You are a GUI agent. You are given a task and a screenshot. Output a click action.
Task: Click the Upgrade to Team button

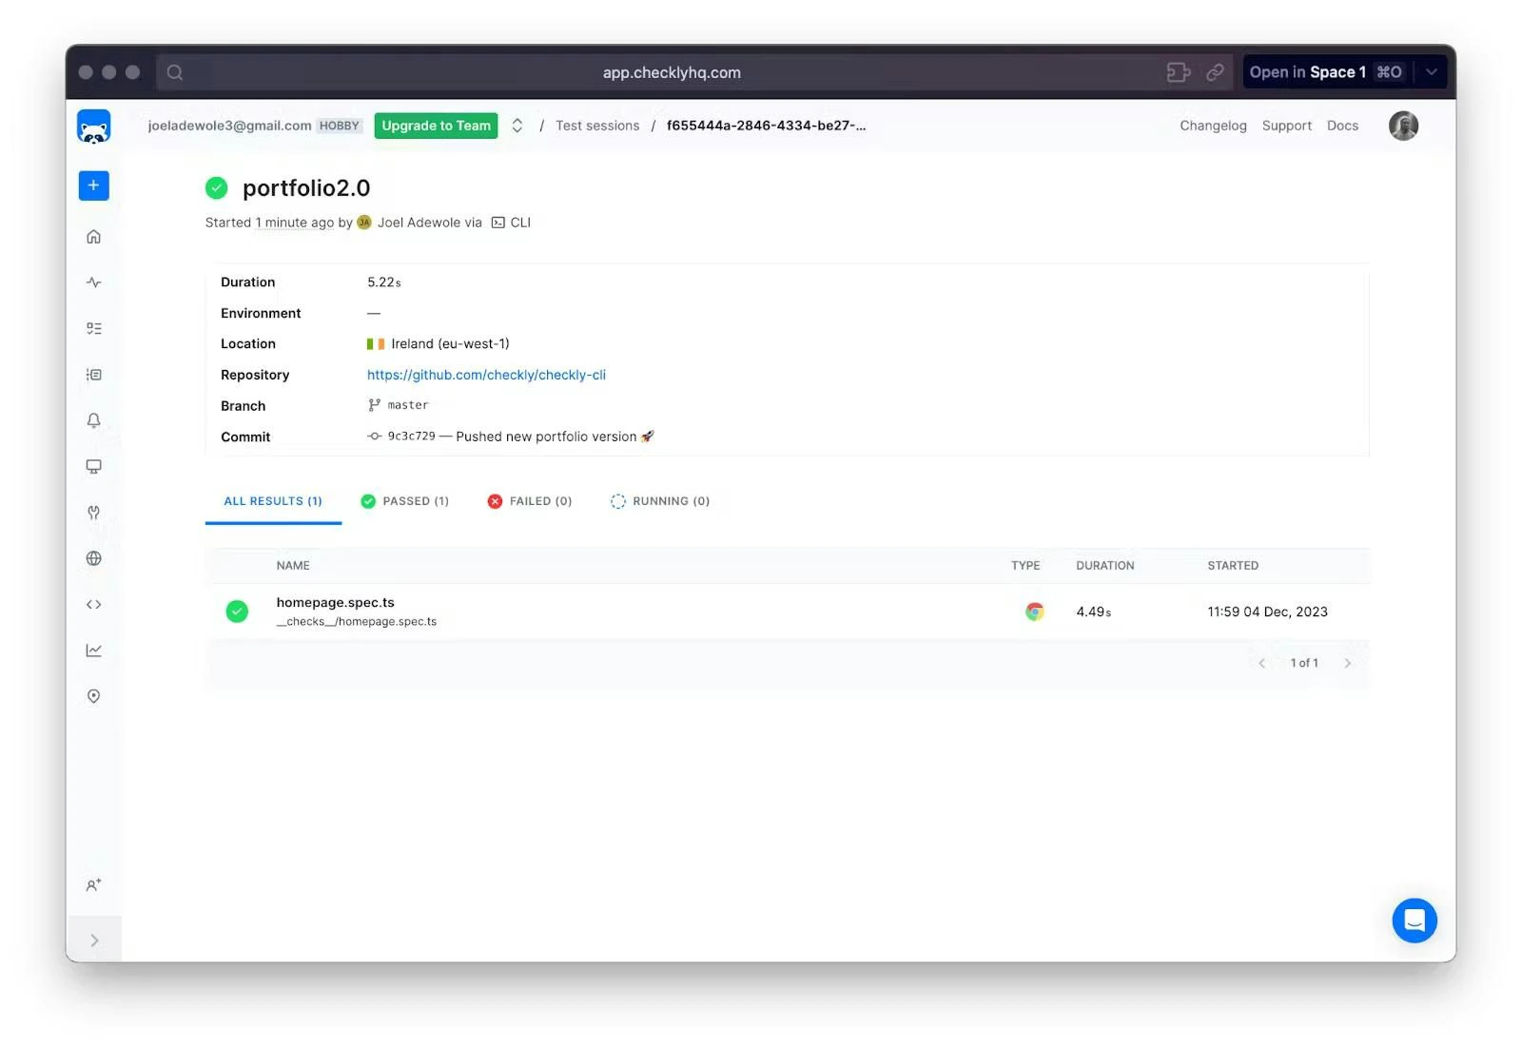tap(436, 126)
